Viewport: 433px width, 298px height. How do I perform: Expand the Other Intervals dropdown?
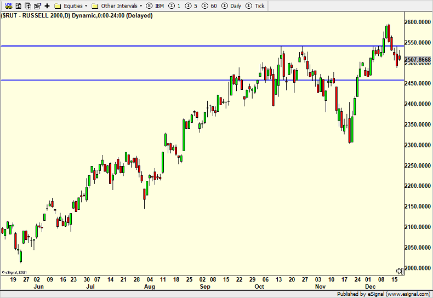coord(117,6)
